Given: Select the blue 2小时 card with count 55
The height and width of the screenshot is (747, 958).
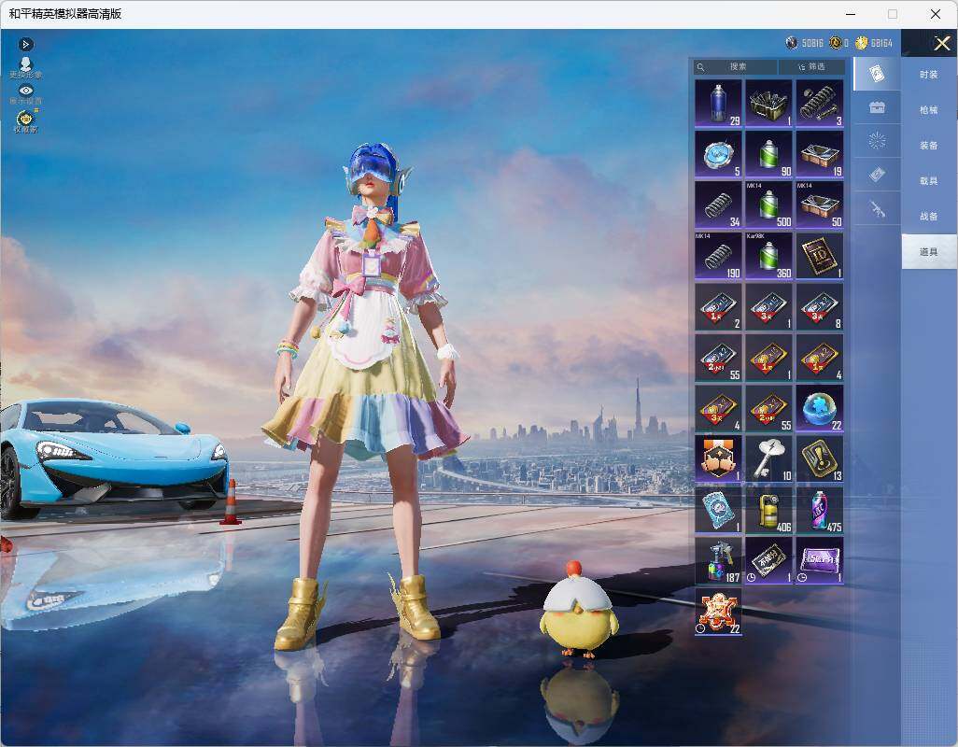Looking at the screenshot, I should (718, 358).
